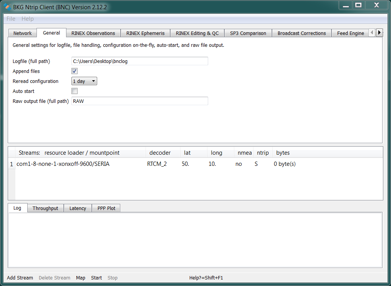
Task: Open the Latency tab
Action: coord(78,208)
